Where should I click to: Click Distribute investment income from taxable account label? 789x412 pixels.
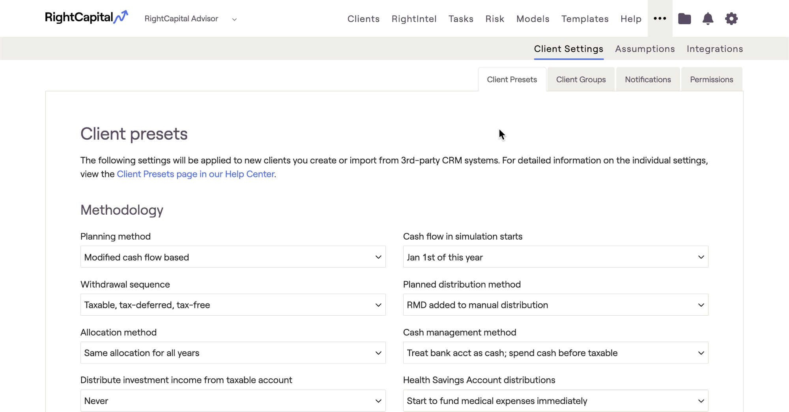[186, 380]
